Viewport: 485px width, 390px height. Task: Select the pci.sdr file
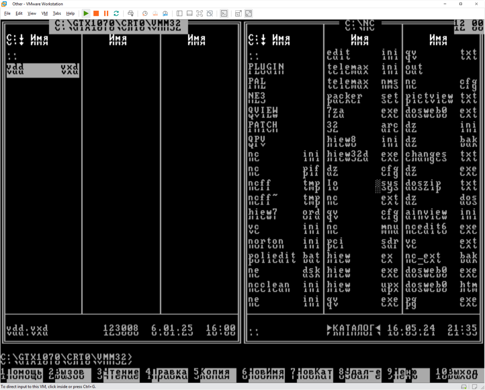click(x=363, y=243)
